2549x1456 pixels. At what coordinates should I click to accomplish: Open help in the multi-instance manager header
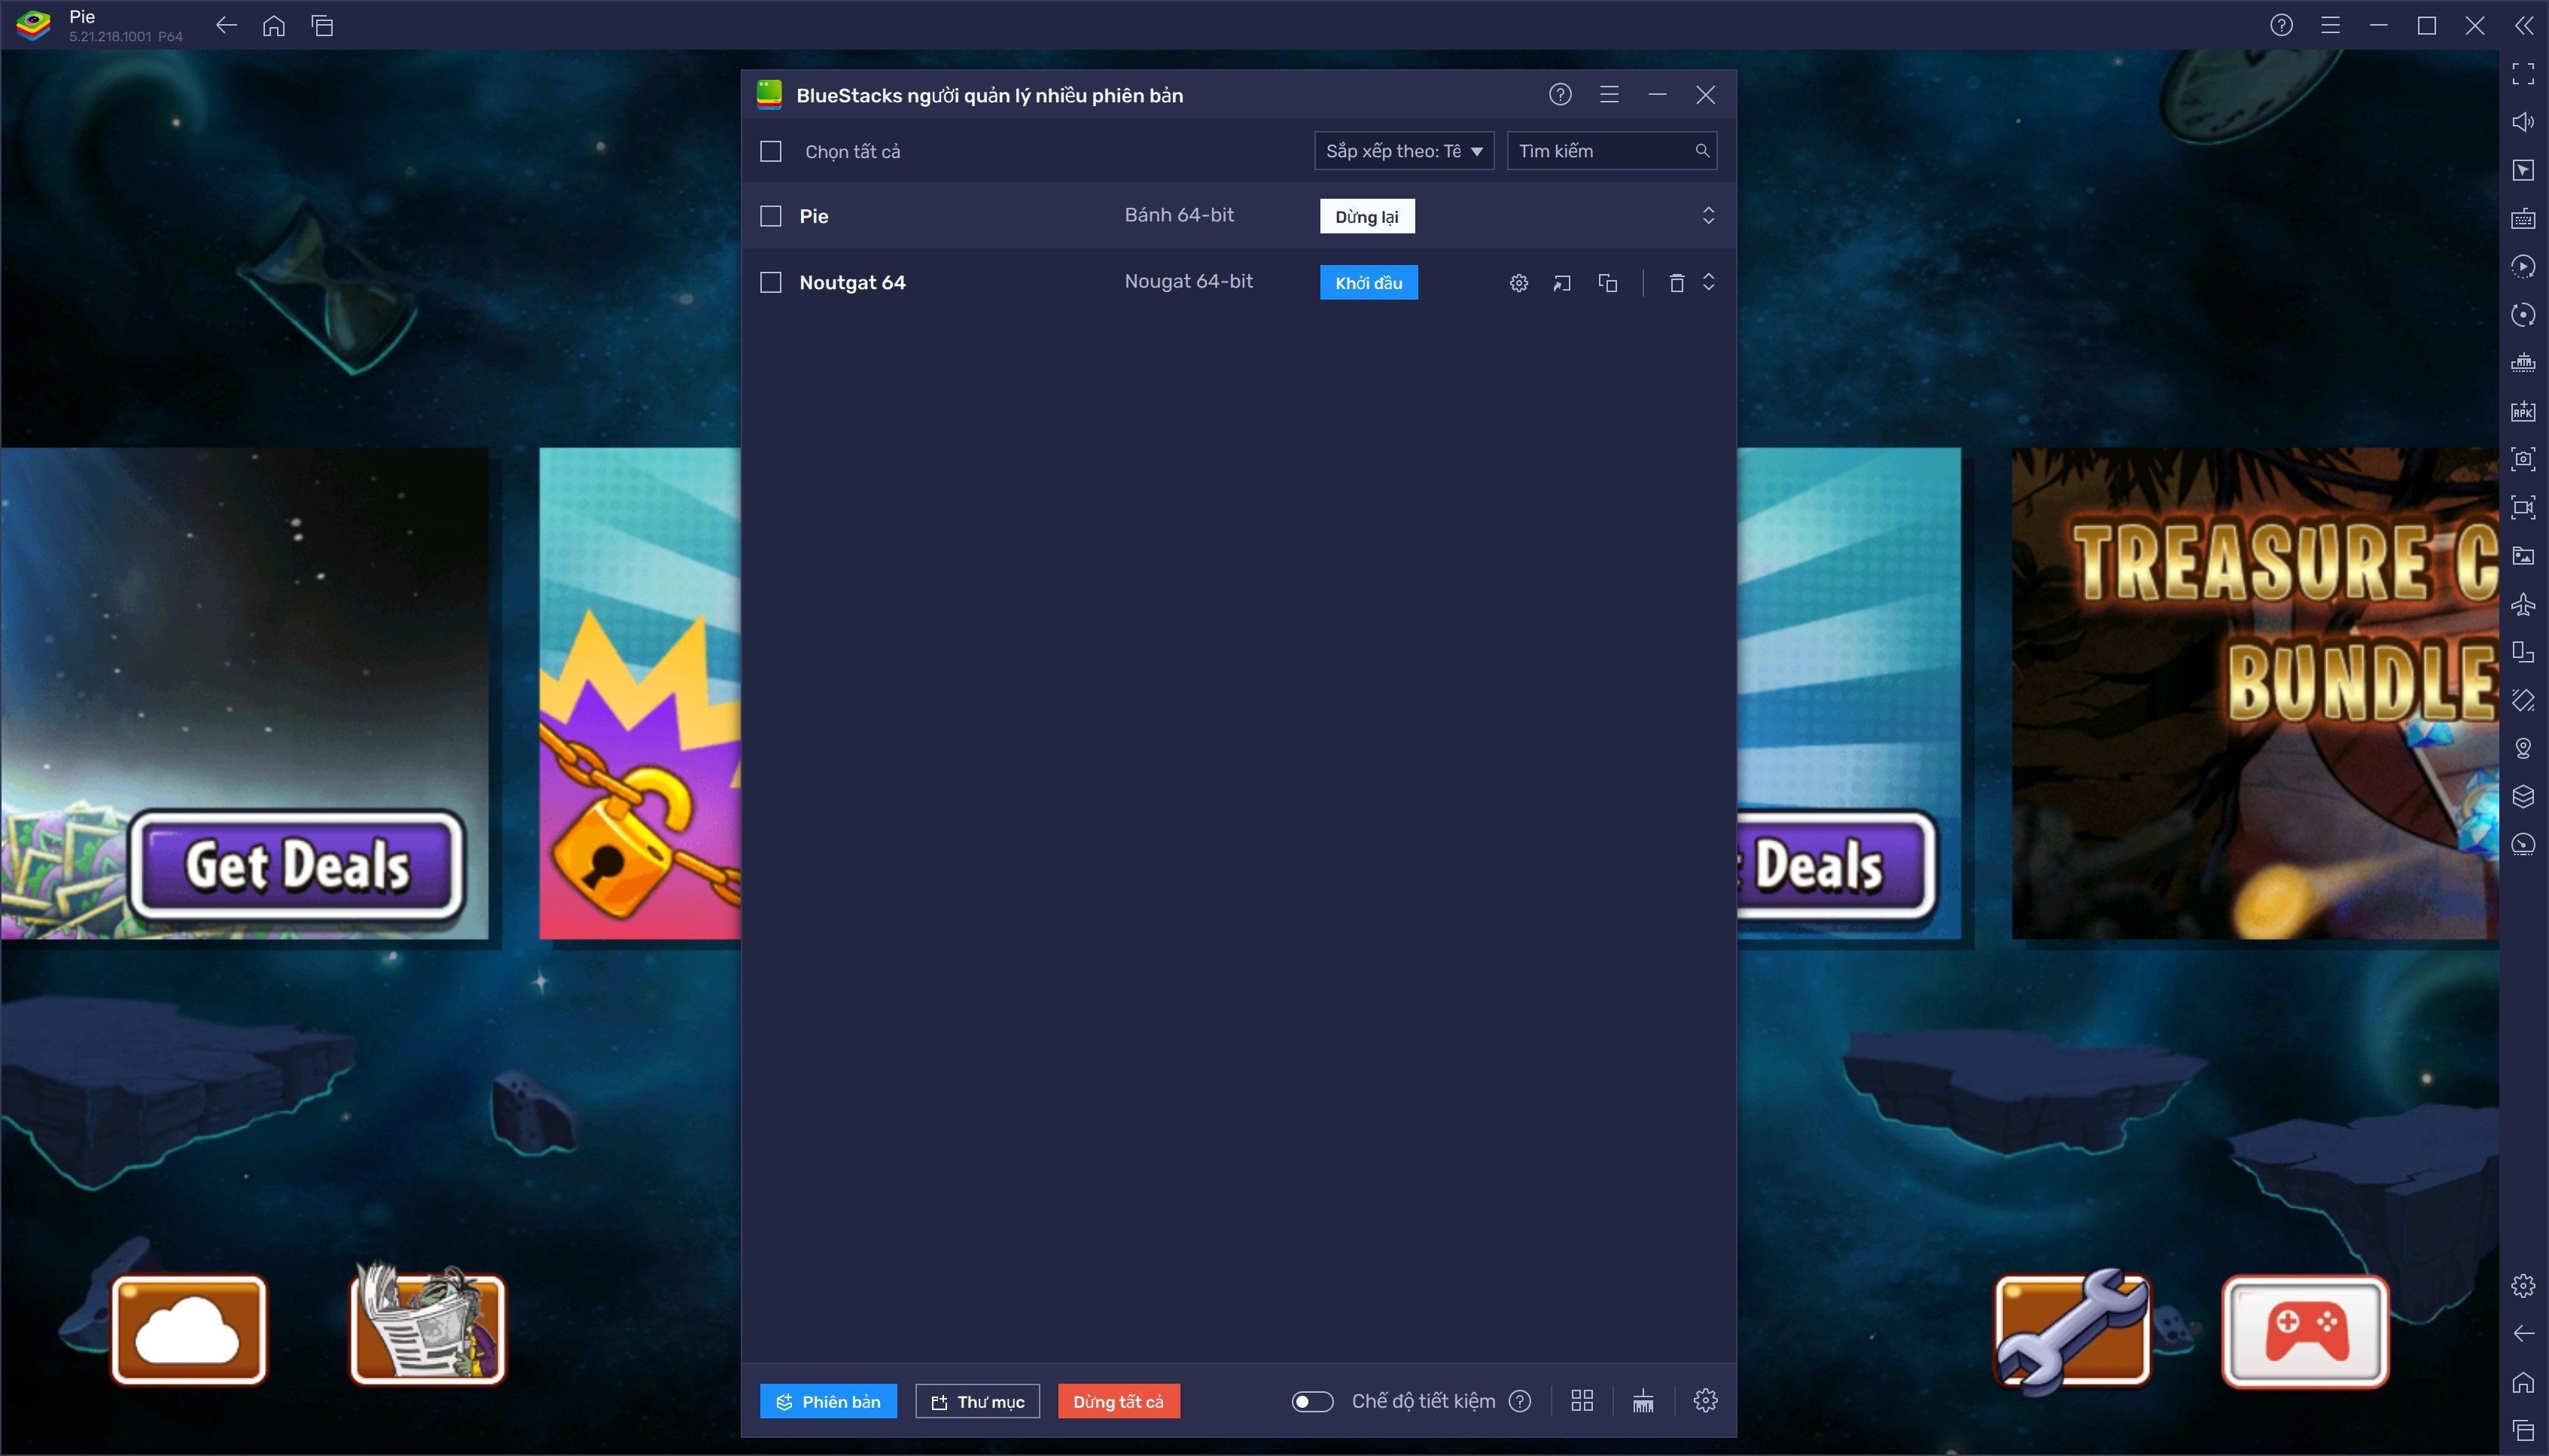[x=1559, y=94]
